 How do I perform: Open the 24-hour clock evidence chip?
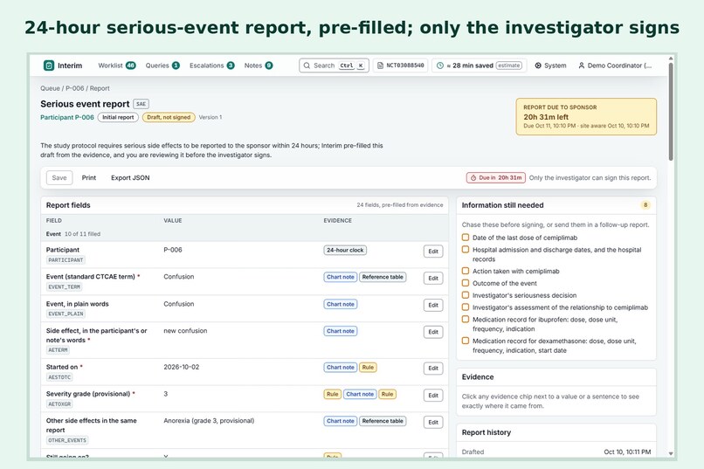pyautogui.click(x=345, y=250)
